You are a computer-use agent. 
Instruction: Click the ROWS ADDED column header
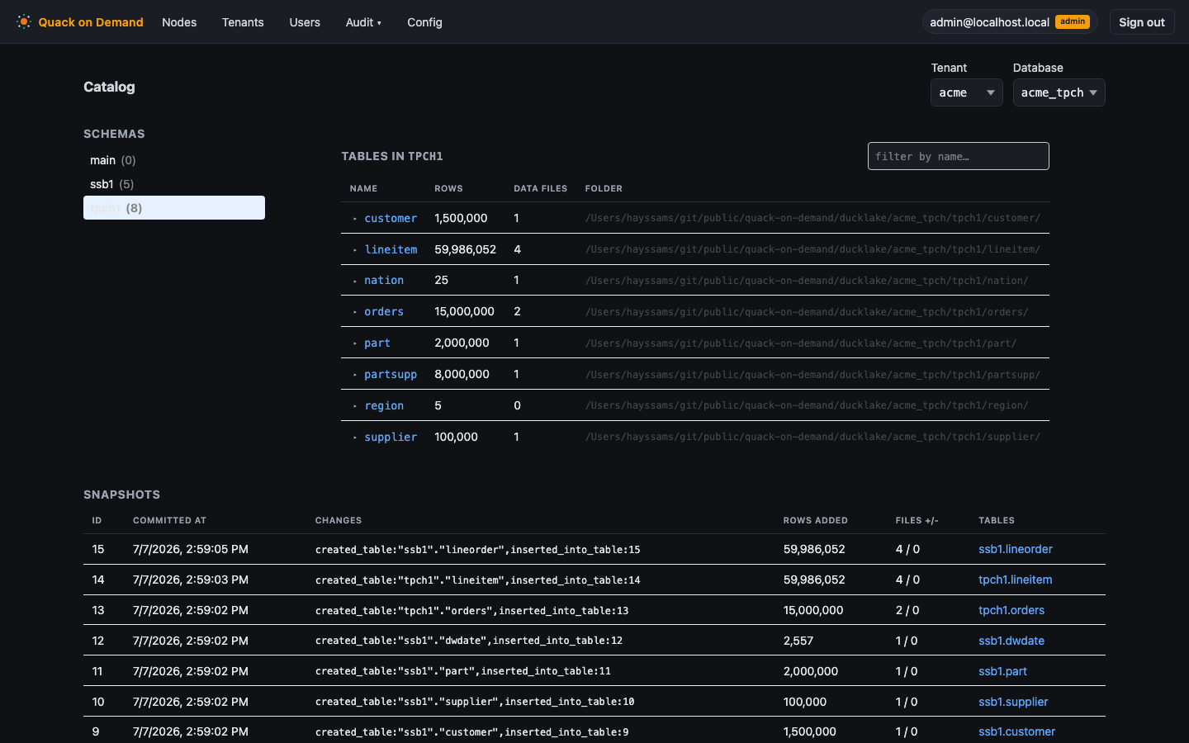(x=815, y=520)
